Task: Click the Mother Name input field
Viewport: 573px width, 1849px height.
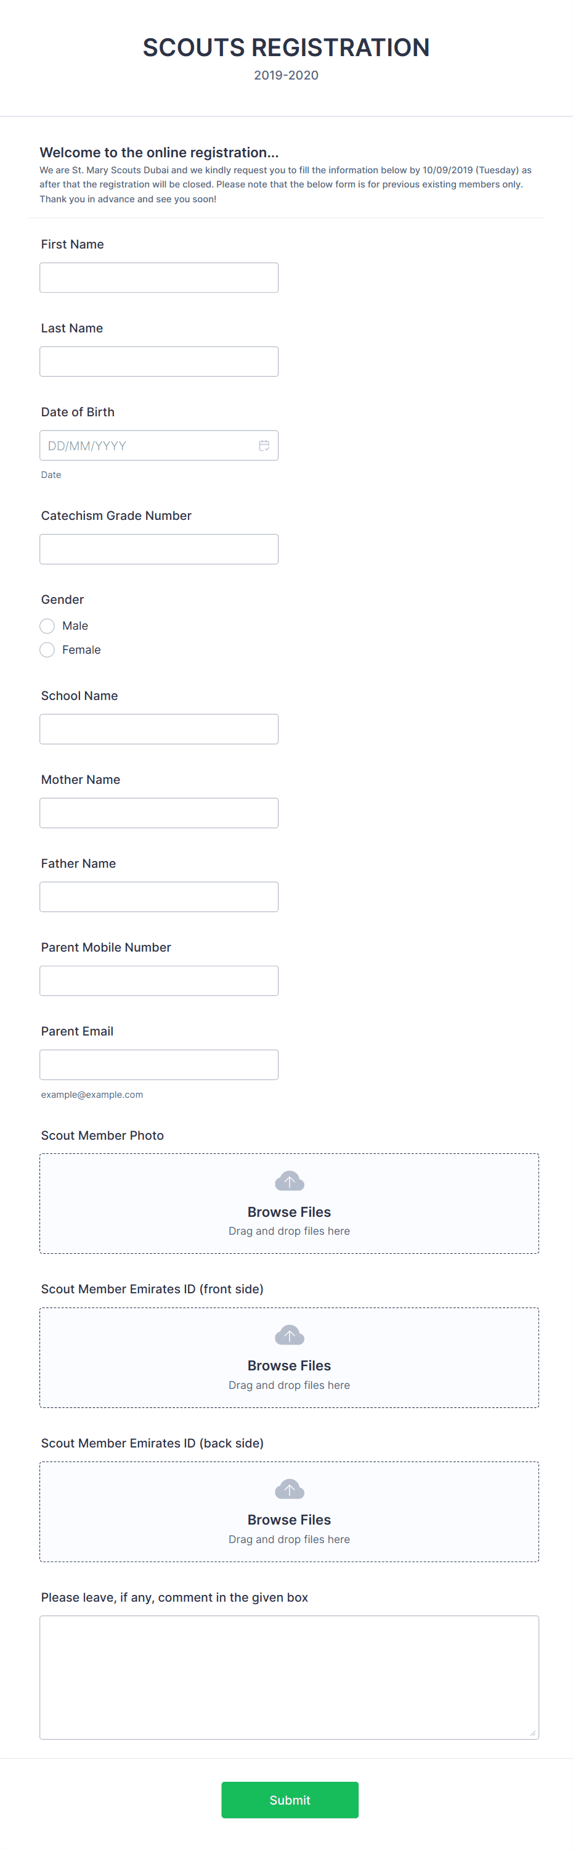Action: pos(158,812)
